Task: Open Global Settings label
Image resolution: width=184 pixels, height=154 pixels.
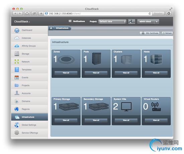Action: [x=29, y=125]
